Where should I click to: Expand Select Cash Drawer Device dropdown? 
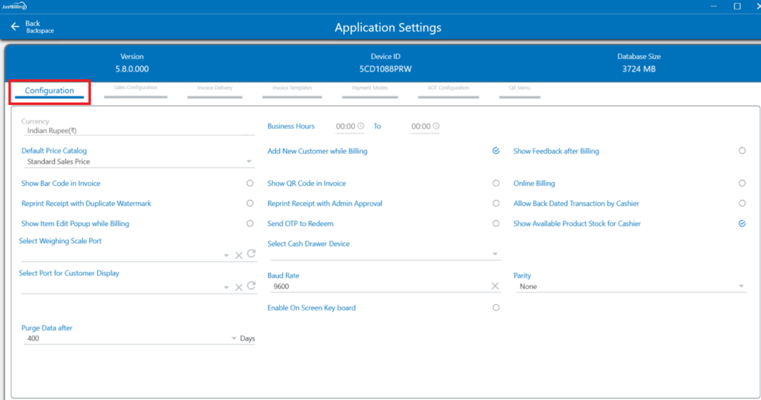click(496, 255)
